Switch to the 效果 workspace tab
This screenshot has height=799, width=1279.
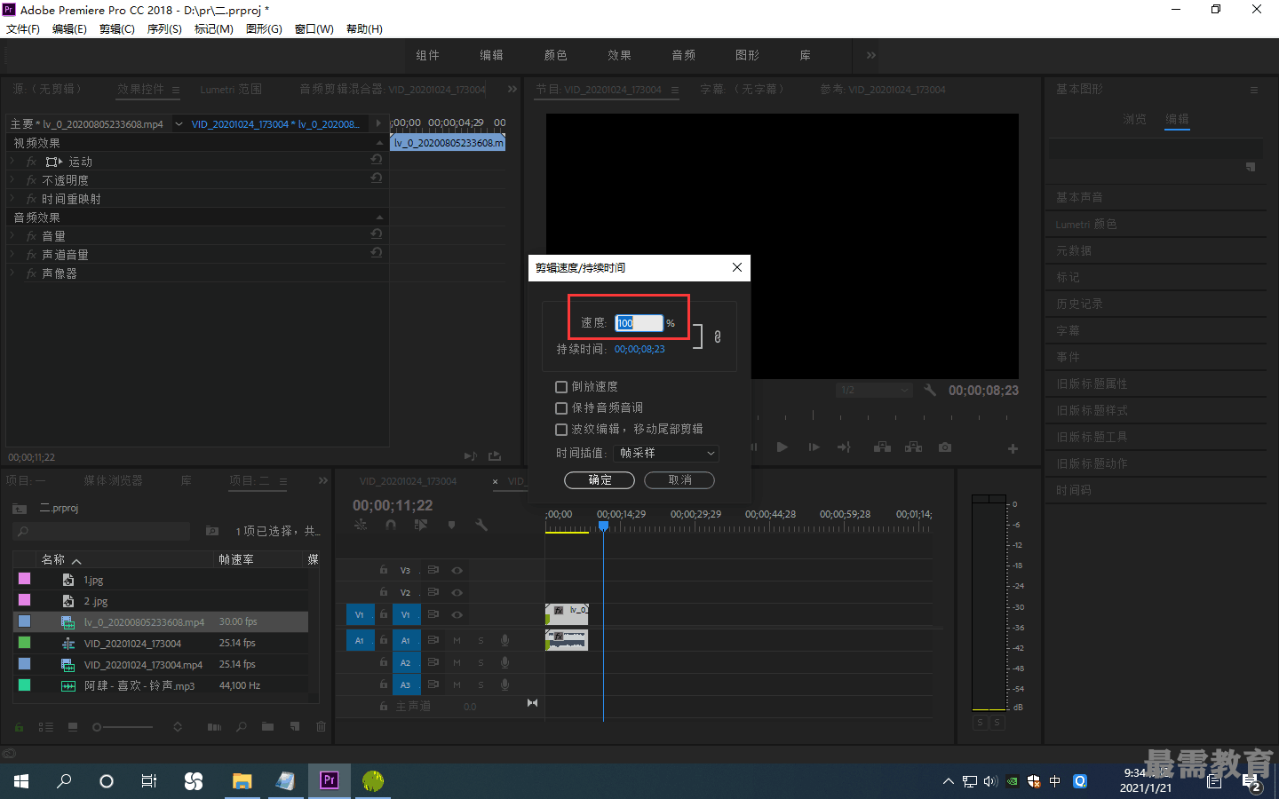(x=620, y=55)
